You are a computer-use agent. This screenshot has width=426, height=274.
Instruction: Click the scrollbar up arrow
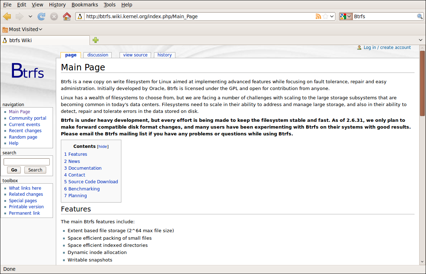pos(422,48)
